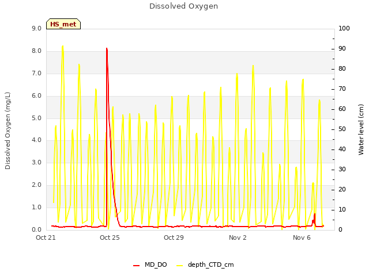
Task: Click the tallest yellow depth peak near Oct 22
Action: pyautogui.click(x=63, y=46)
